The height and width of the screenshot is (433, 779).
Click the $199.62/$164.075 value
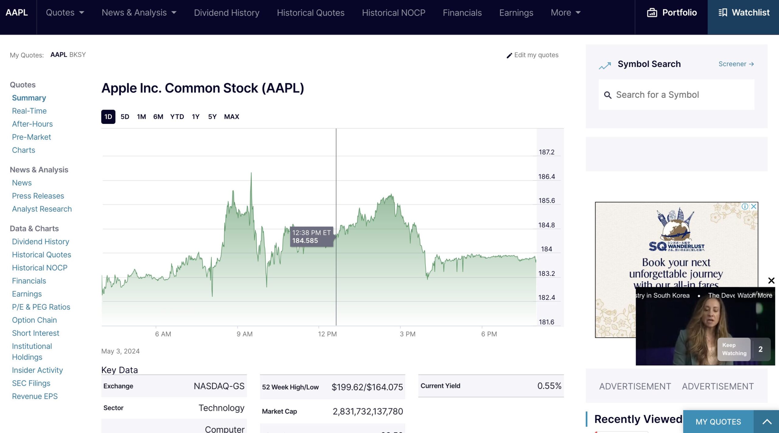coord(367,387)
